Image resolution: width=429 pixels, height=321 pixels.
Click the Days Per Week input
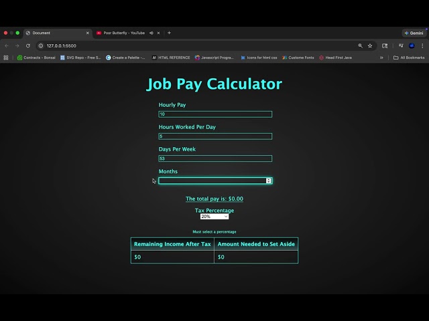click(215, 158)
